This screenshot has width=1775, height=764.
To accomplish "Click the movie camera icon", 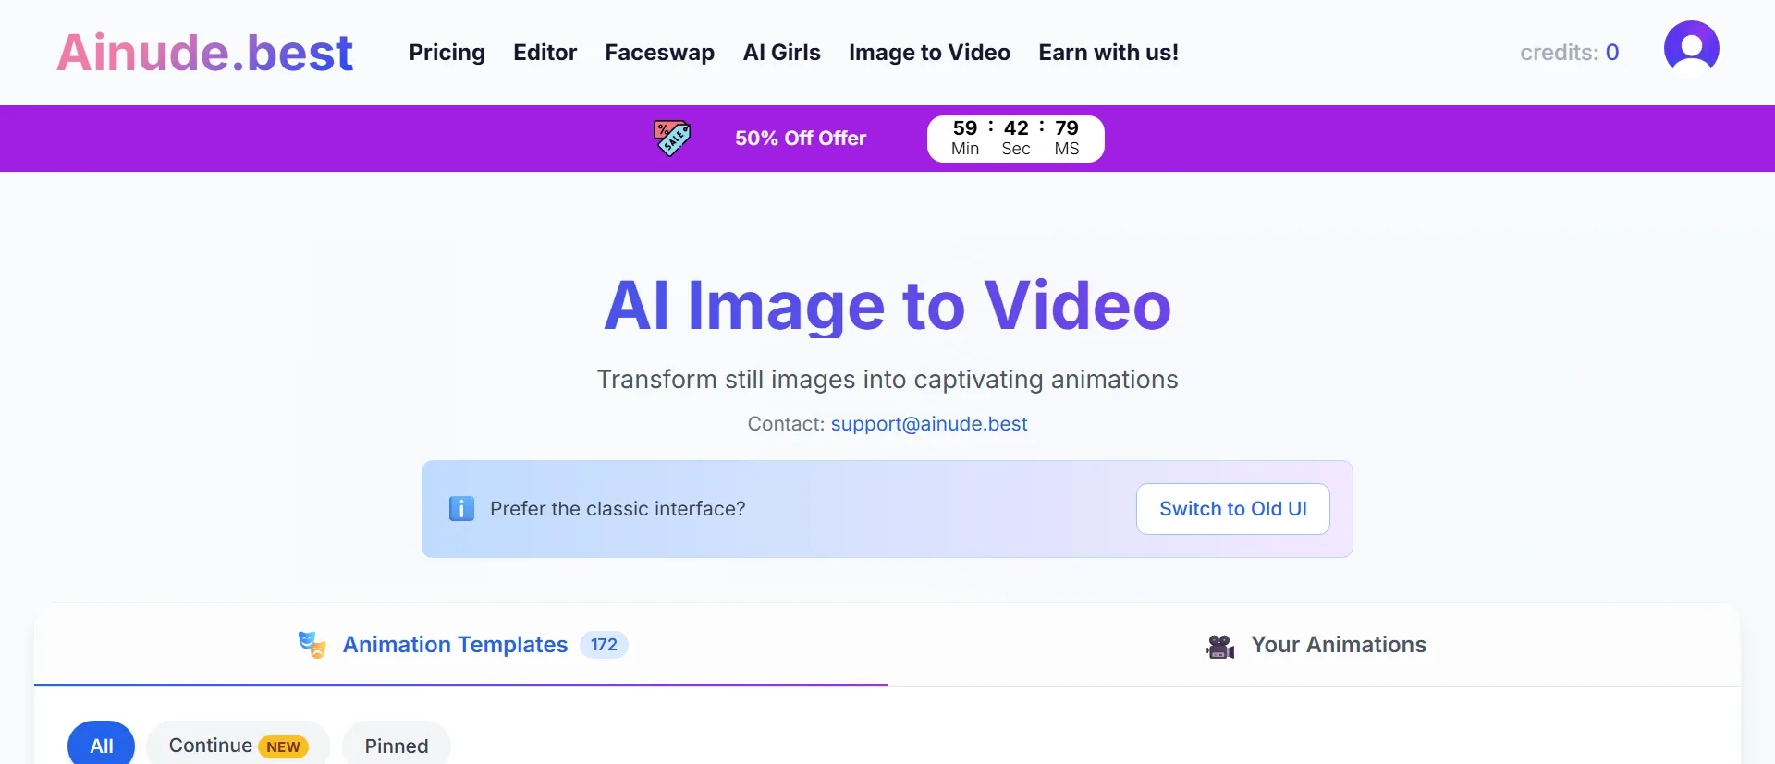I will click(1220, 646).
